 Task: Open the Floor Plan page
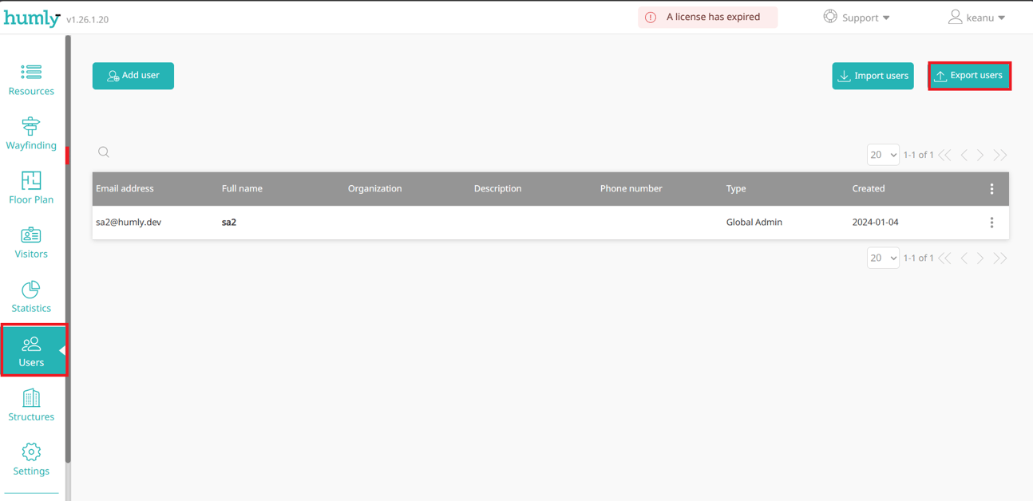(31, 188)
